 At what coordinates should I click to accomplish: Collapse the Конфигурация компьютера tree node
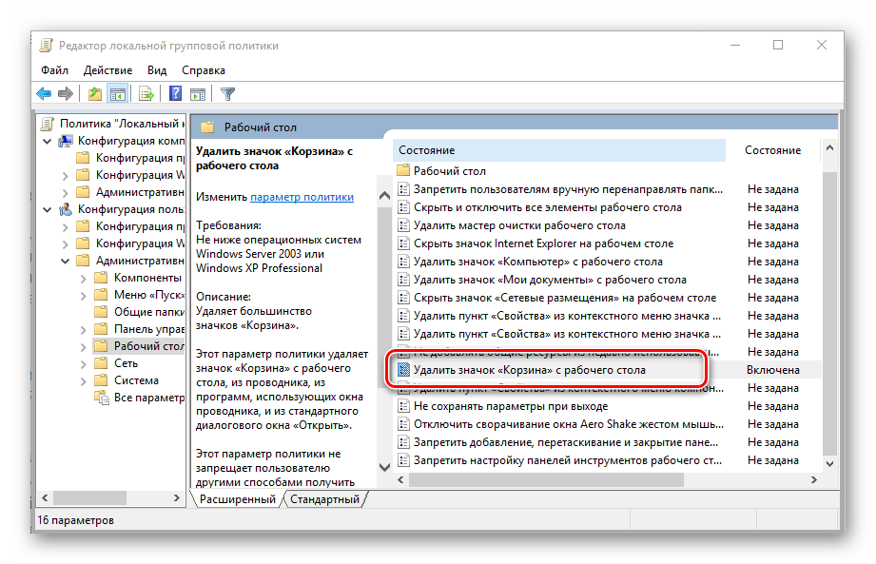[48, 141]
